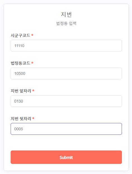Click the required asterisk beside 시군구코드
The width and height of the screenshot is (132, 174).
32,35
